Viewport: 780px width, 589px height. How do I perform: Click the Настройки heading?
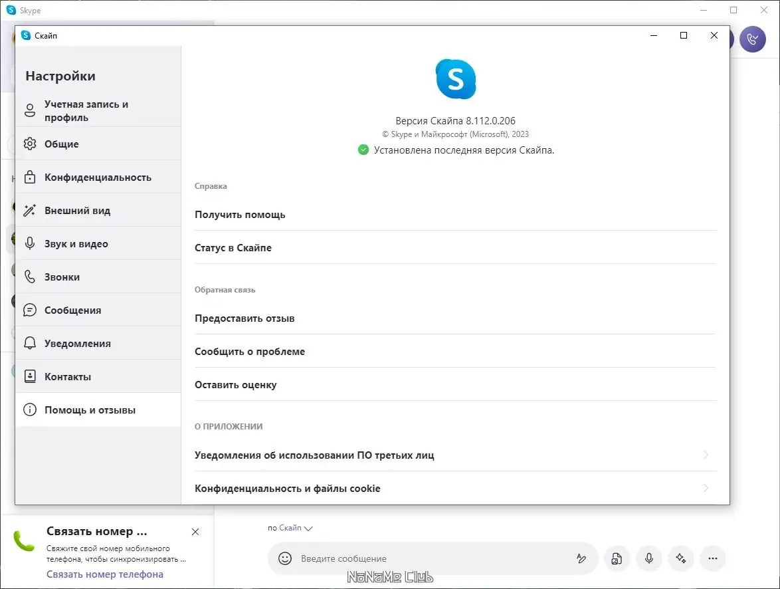60,76
